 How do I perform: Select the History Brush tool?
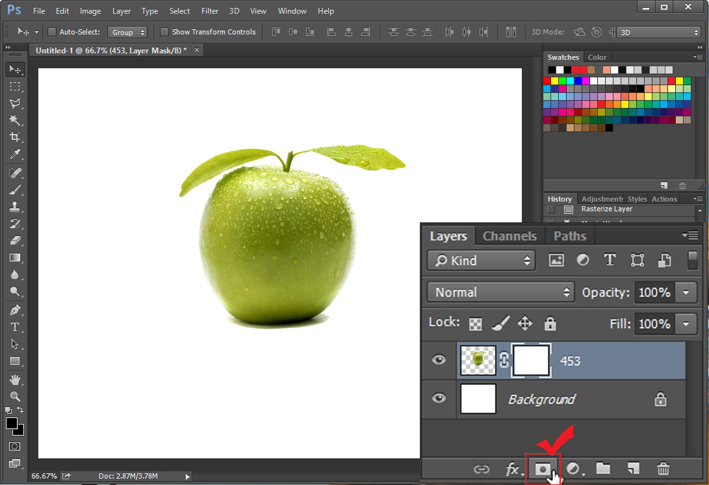point(15,224)
